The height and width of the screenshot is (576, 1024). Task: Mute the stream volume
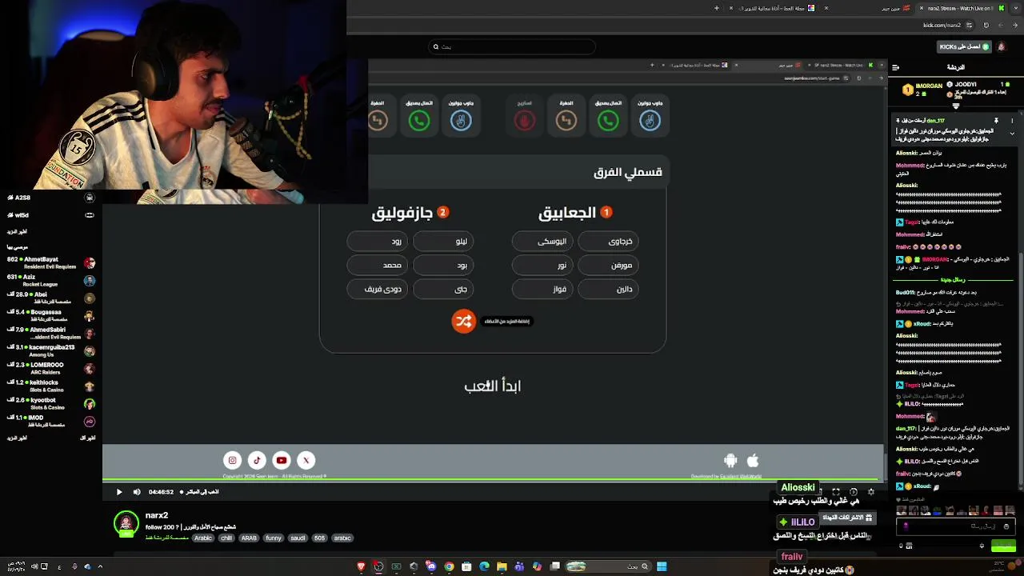pyautogui.click(x=137, y=492)
